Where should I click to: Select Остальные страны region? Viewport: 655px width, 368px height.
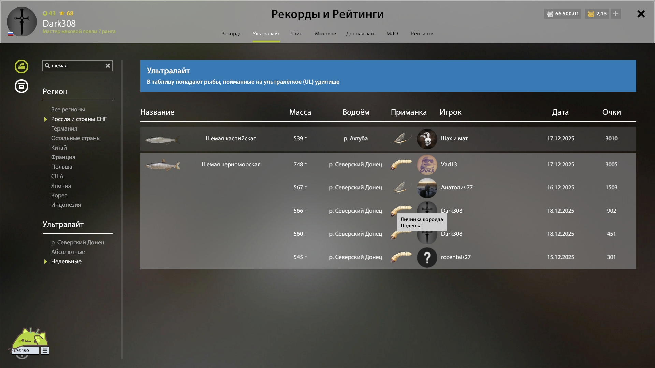[x=76, y=138]
